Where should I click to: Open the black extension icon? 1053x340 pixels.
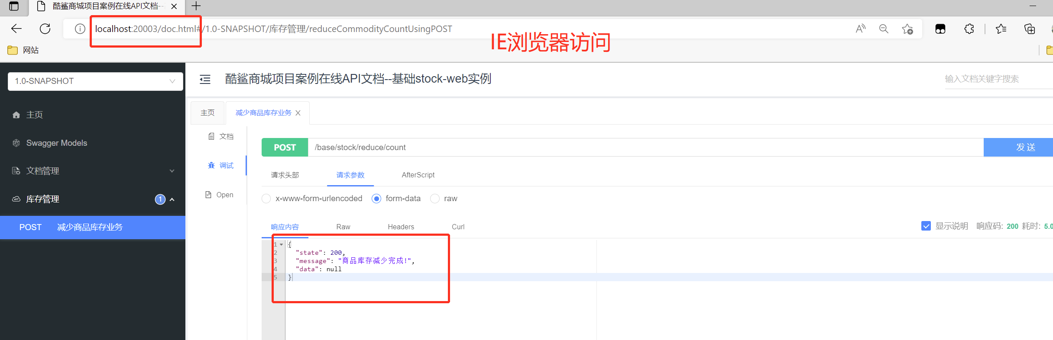click(x=940, y=29)
